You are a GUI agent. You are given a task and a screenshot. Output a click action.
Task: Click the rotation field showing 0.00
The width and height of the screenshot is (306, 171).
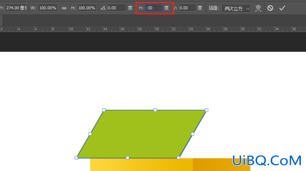tap(116, 8)
